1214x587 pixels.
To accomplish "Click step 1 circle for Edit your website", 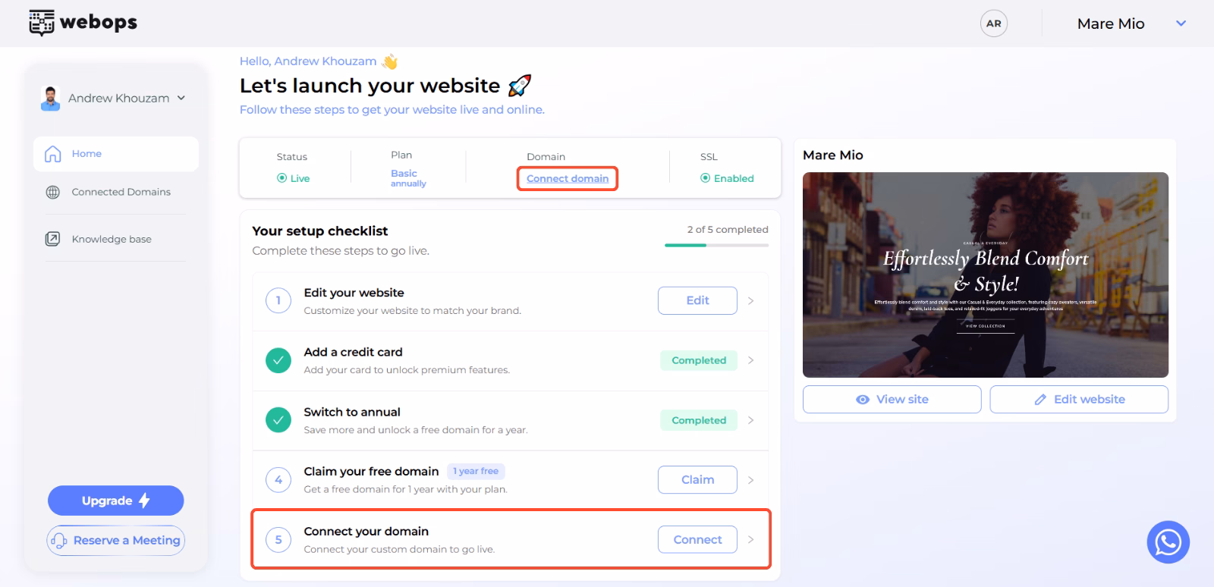I will point(278,300).
